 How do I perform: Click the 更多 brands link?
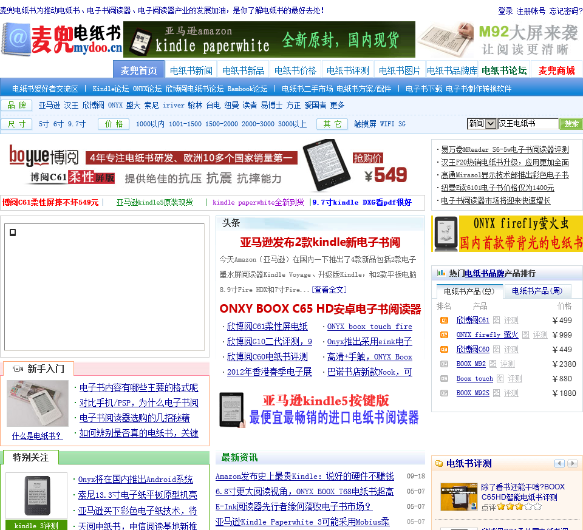[x=337, y=105]
